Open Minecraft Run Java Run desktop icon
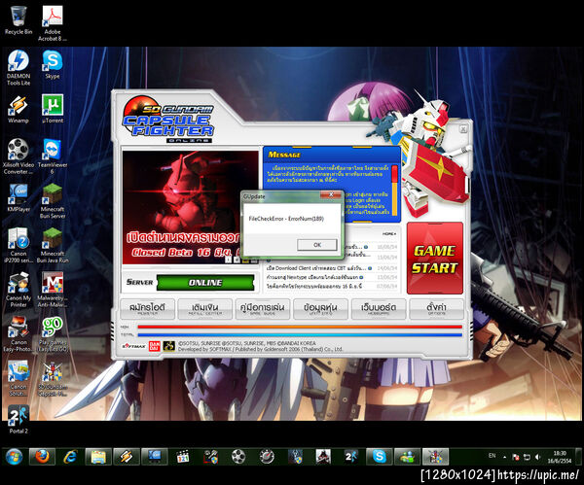584x485 pixels. (x=53, y=246)
